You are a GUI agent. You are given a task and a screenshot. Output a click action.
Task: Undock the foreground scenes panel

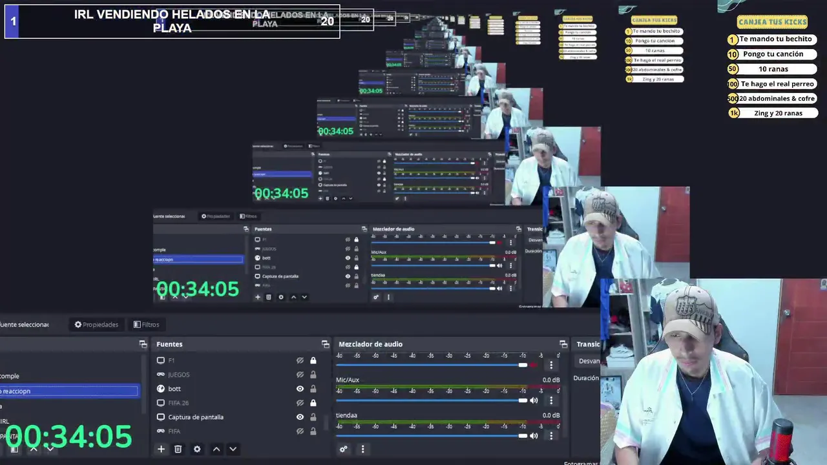pyautogui.click(x=143, y=344)
